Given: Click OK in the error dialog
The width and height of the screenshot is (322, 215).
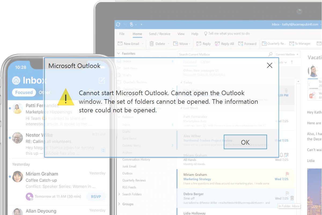Looking at the screenshot, I should [x=245, y=142].
